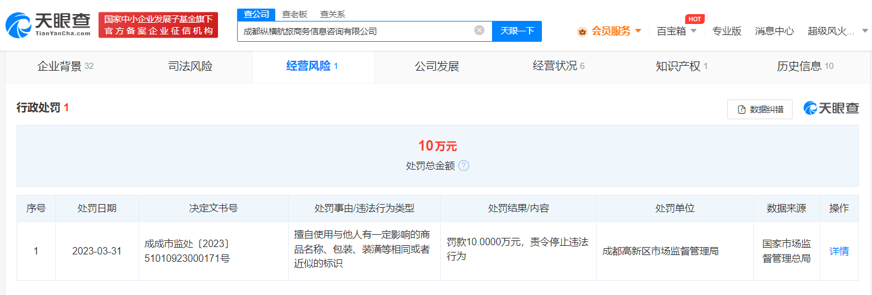This screenshot has height=295, width=872.
Task: Click the 处罚日期 column header
Action: tap(97, 208)
